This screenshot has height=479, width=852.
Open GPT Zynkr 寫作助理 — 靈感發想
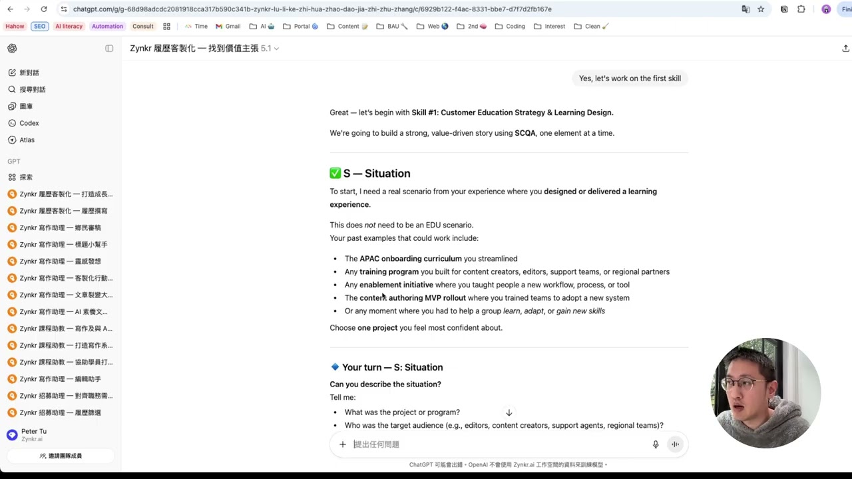61,261
